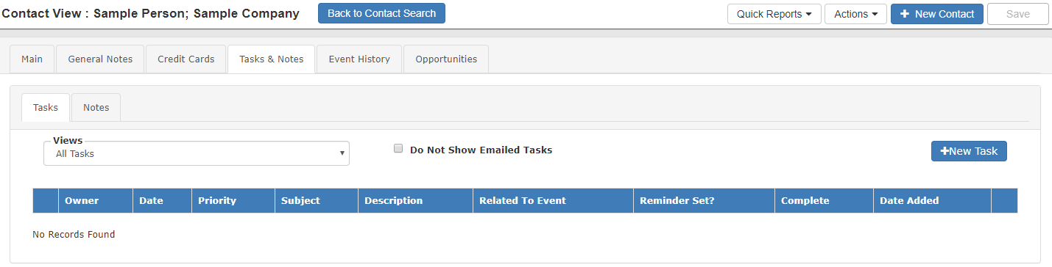1052x267 pixels.
Task: Click the plus icon on New Contact
Action: point(905,14)
